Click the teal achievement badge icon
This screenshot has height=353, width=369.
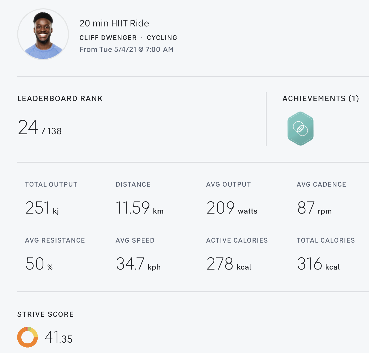coord(300,129)
